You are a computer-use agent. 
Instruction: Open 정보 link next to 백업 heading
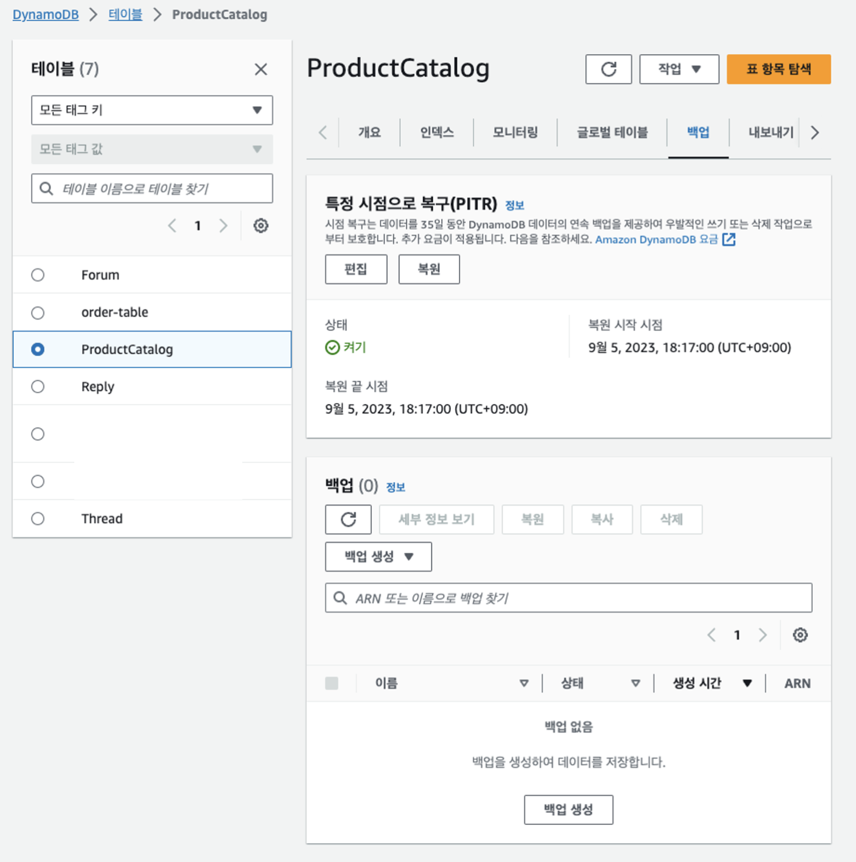[395, 487]
